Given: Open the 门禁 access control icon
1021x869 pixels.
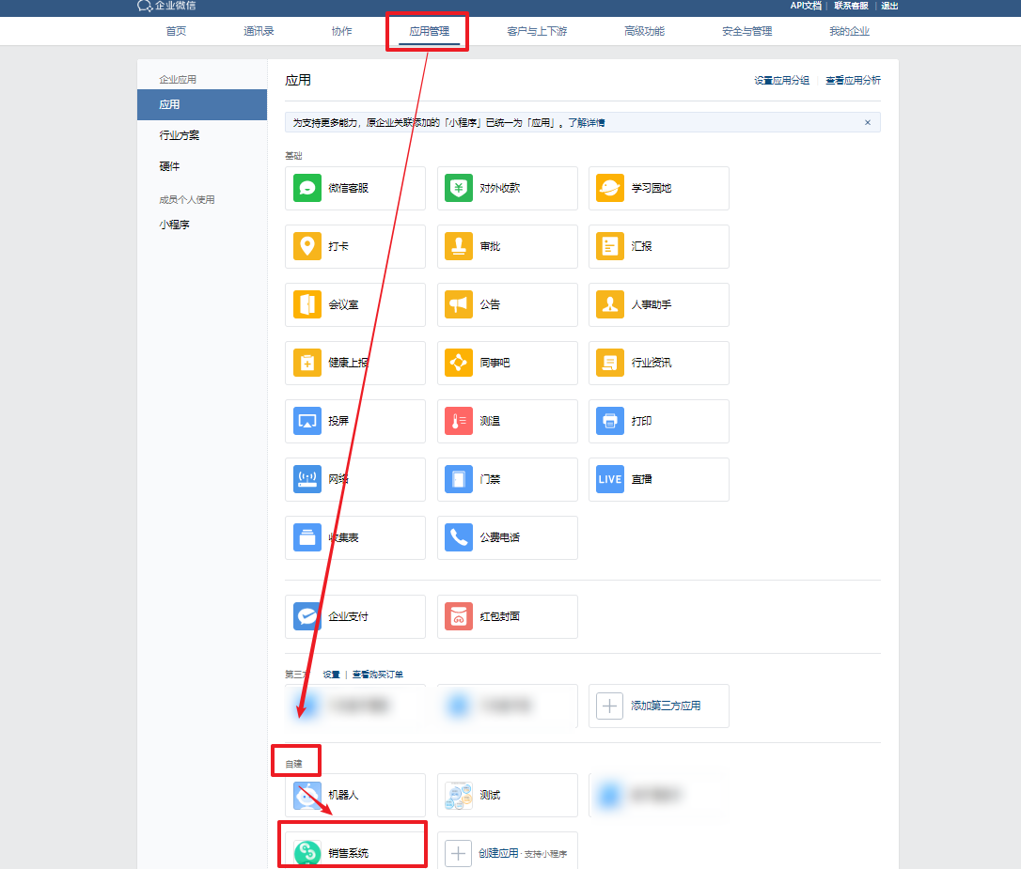Looking at the screenshot, I should pyautogui.click(x=459, y=479).
